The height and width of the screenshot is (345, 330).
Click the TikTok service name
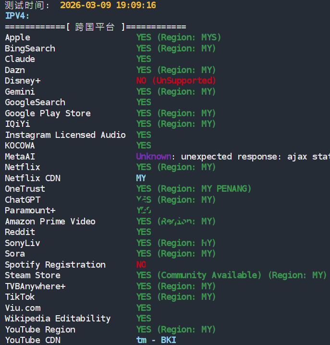20,297
